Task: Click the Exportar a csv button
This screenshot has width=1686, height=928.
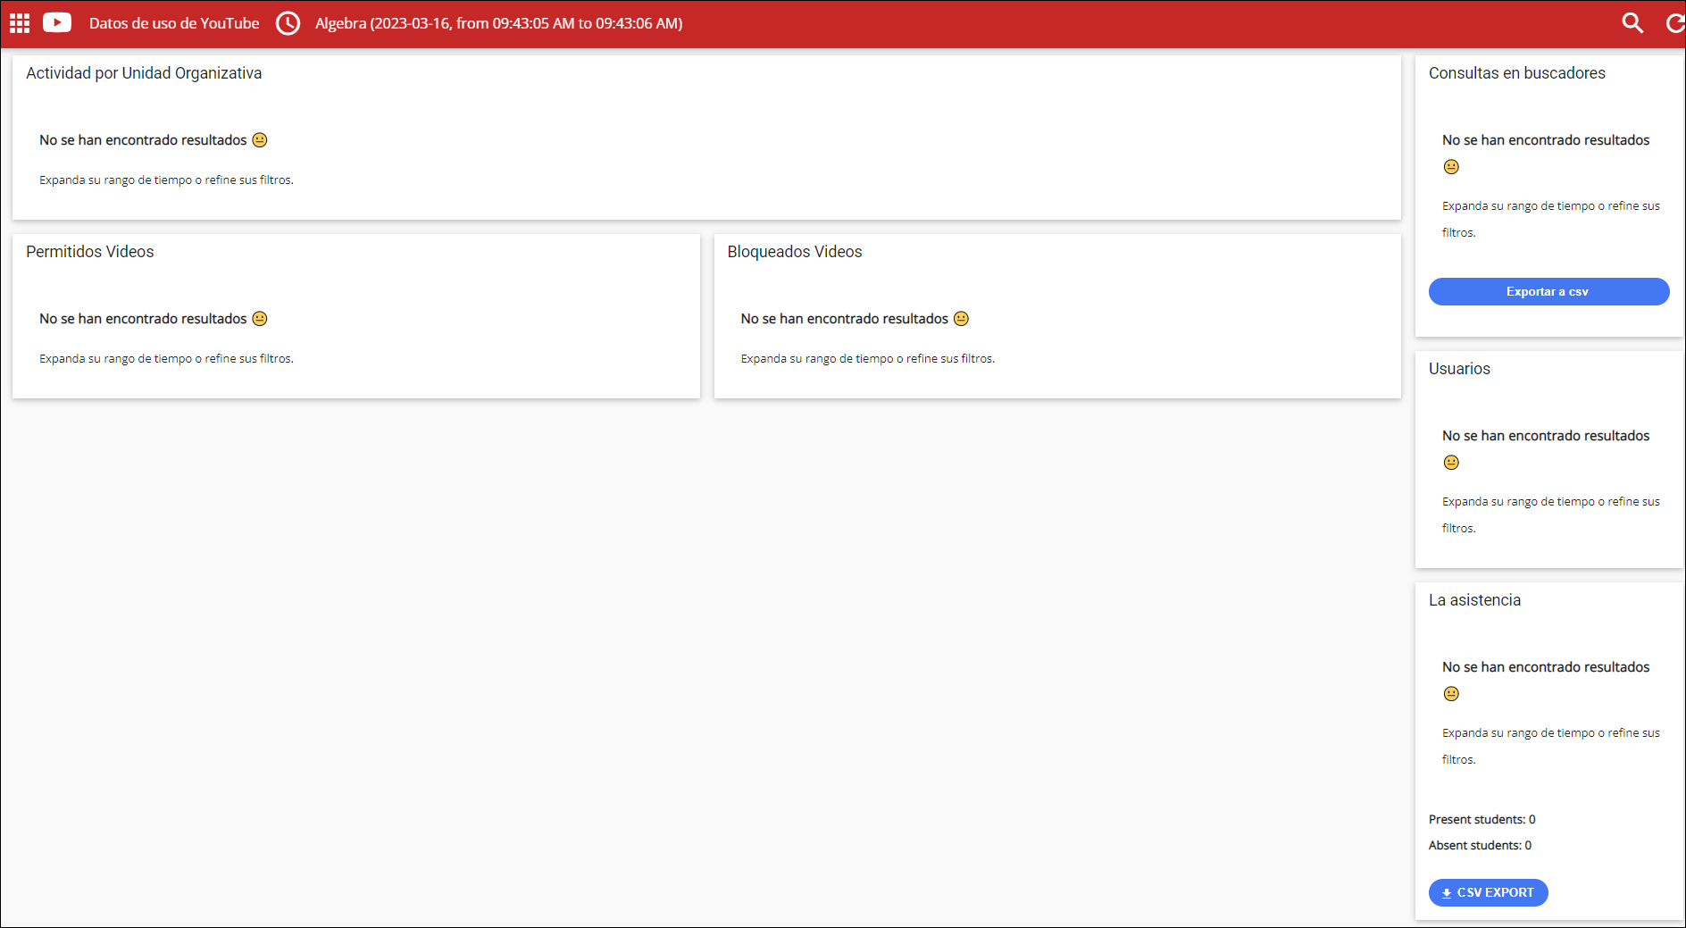Action: click(x=1548, y=291)
